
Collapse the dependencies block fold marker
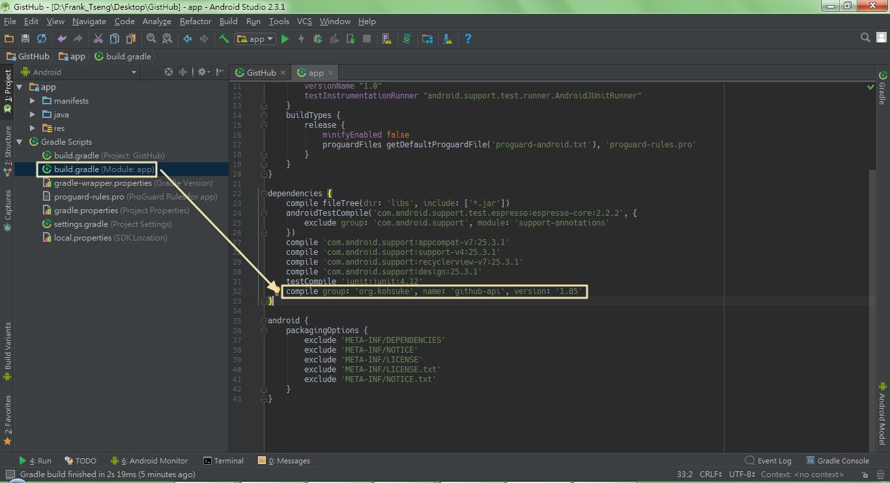click(x=264, y=194)
